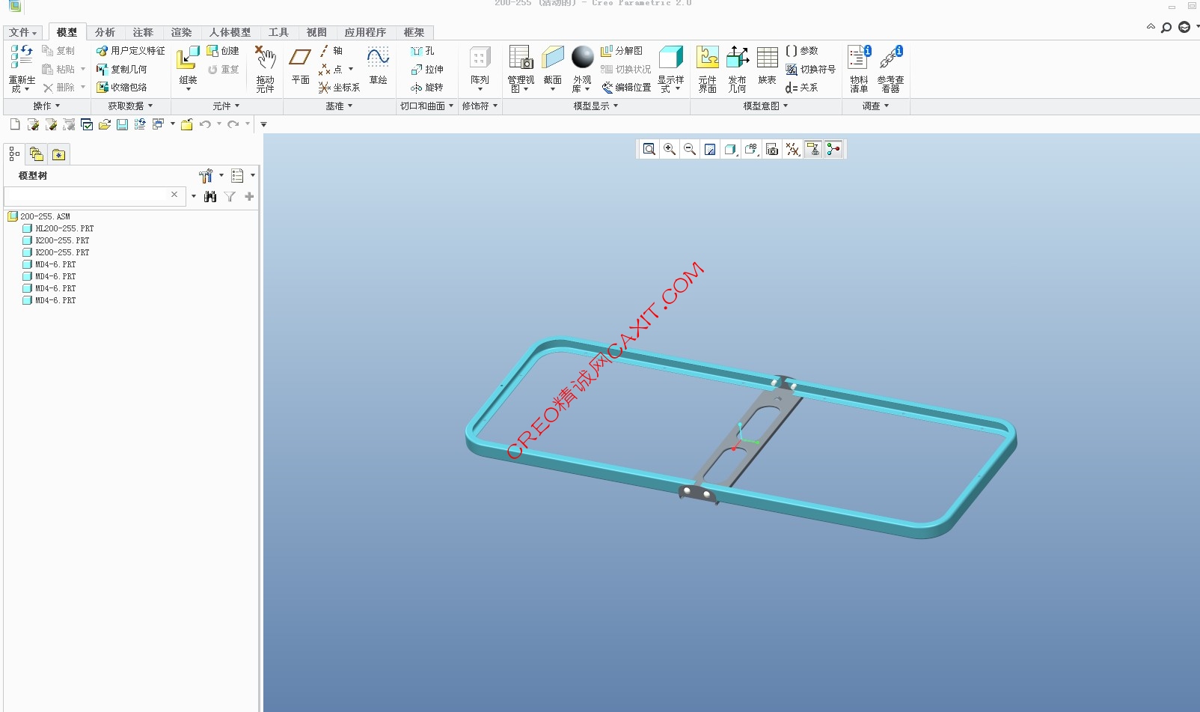1200x712 pixels.
Task: Open the windows switcher dropdown arrow
Action: pos(173,124)
